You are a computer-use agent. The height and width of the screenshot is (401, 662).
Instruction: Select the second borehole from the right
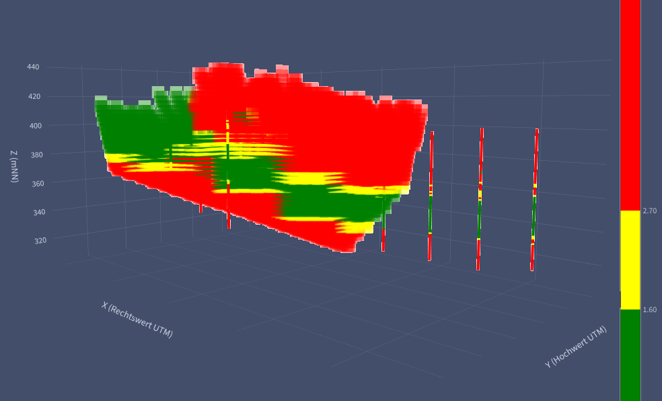tap(480, 198)
